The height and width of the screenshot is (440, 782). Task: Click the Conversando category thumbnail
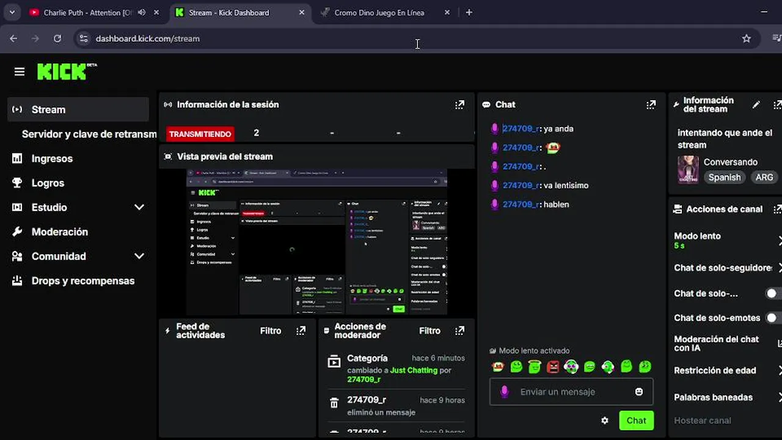pos(688,169)
